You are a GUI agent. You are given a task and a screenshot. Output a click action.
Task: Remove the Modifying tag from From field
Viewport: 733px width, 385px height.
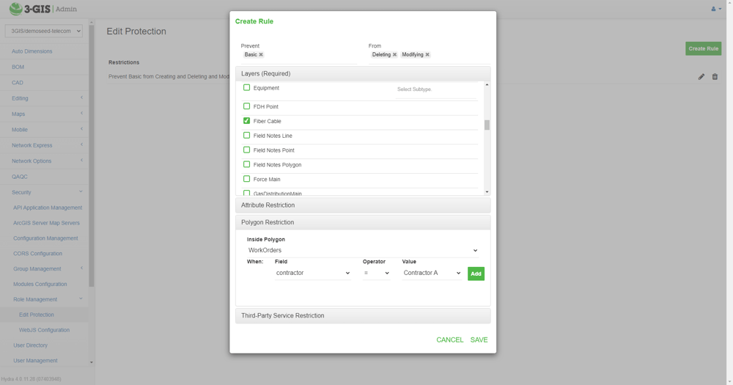pos(427,55)
